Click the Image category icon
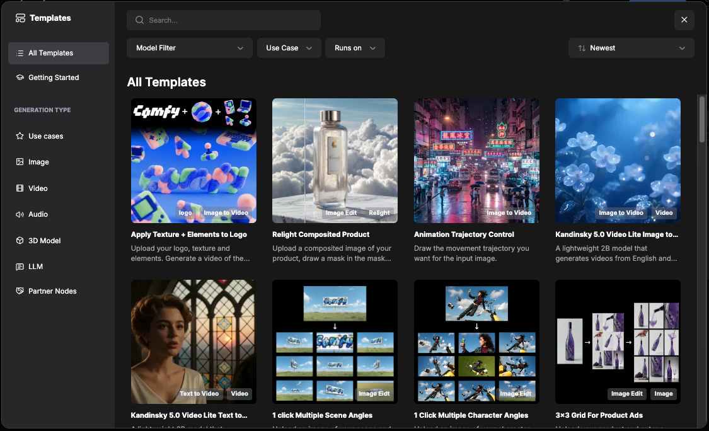This screenshot has height=431, width=709. point(20,162)
